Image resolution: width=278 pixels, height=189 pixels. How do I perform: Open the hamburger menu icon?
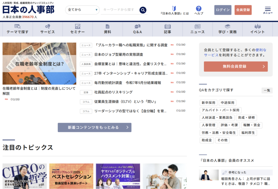(268, 9)
